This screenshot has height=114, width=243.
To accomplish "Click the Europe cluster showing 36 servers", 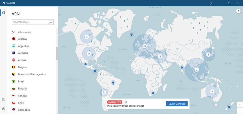I will tap(144, 46).
